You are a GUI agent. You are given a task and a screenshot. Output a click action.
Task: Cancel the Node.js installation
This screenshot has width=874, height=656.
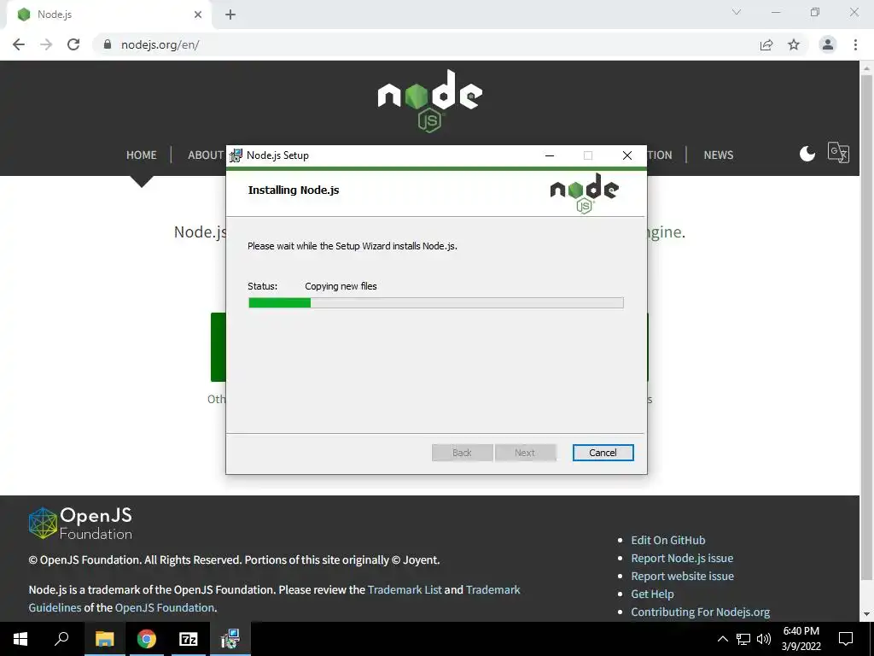[603, 453]
